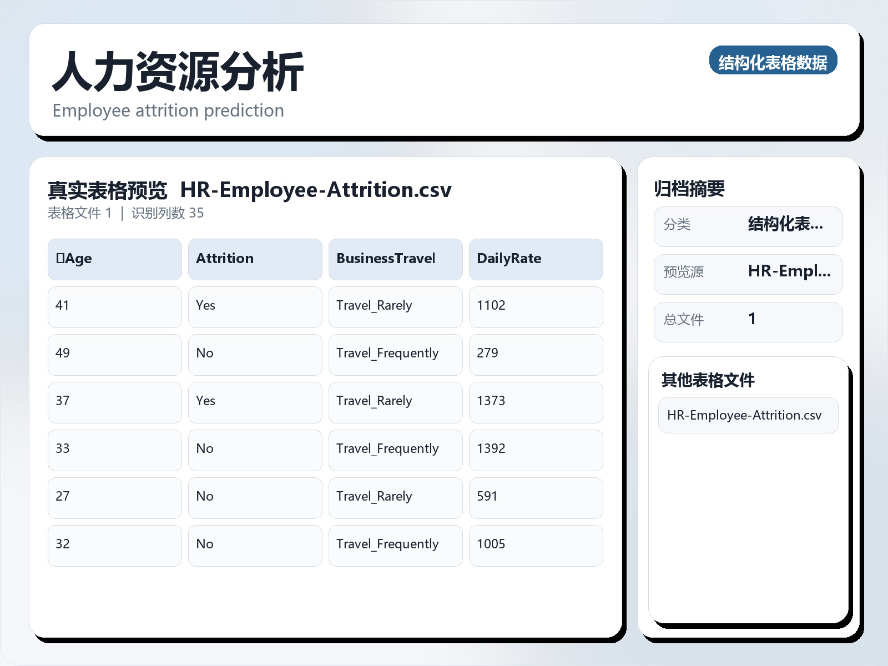The width and height of the screenshot is (888, 666).
Task: Open the 预览源 summary entry
Action: click(748, 274)
